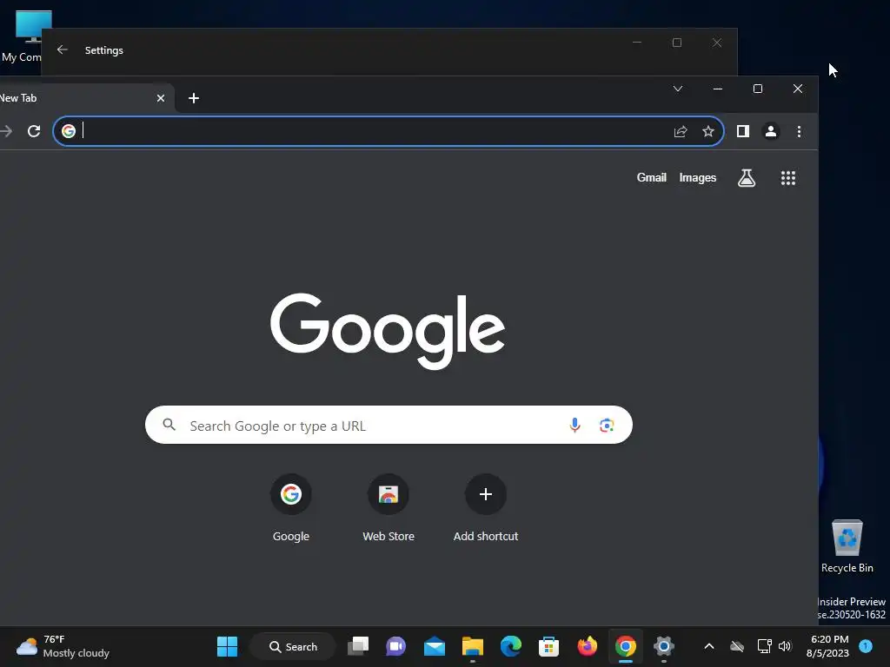Screen dimensions: 890x667
Task: Open Chrome's three-dot menu
Action: [x=799, y=132]
